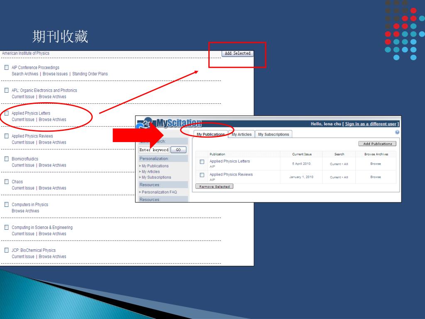Open Applied Physics Letters in My Publications table
This screenshot has width=425, height=319.
tap(230, 161)
